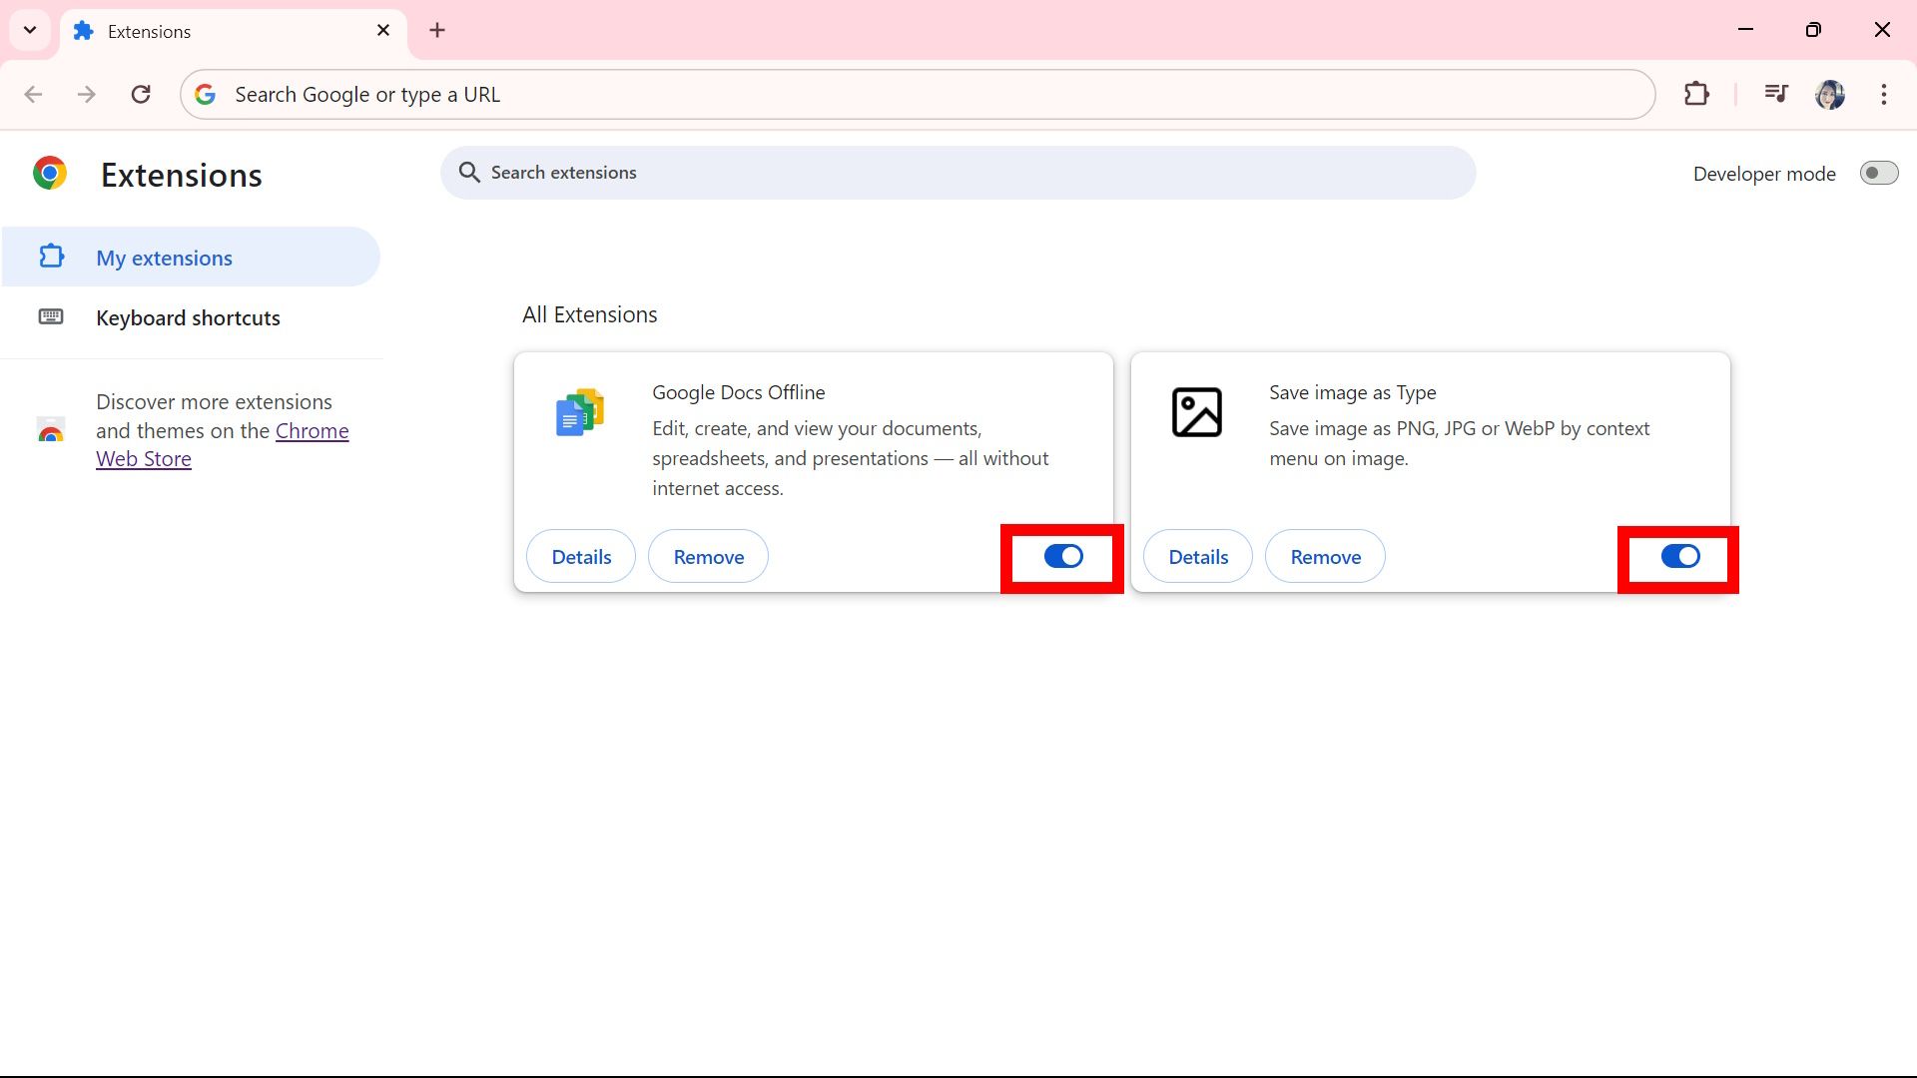This screenshot has height=1078, width=1917.
Task: Click the Remove button for Google Docs Offline
Action: click(x=708, y=555)
